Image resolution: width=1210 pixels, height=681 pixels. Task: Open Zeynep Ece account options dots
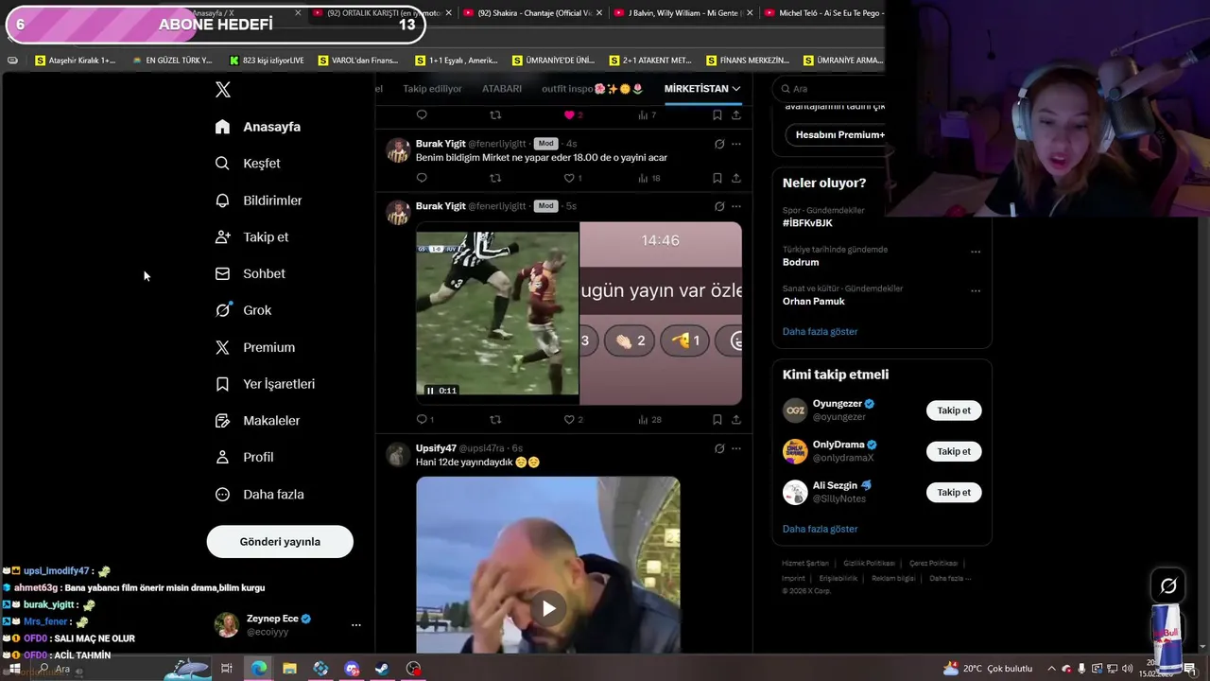[356, 625]
